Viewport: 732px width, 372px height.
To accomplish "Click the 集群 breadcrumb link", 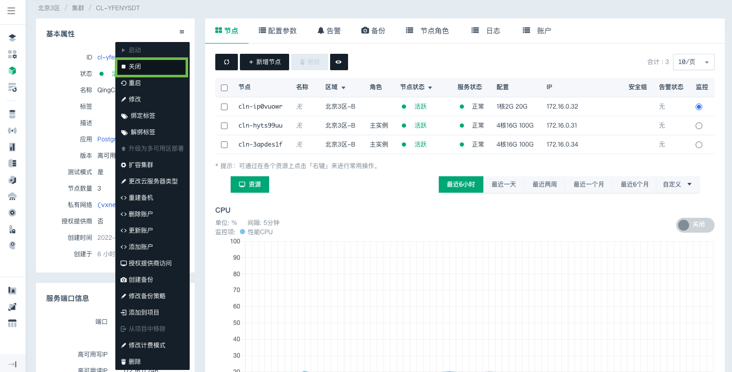I will click(x=78, y=8).
